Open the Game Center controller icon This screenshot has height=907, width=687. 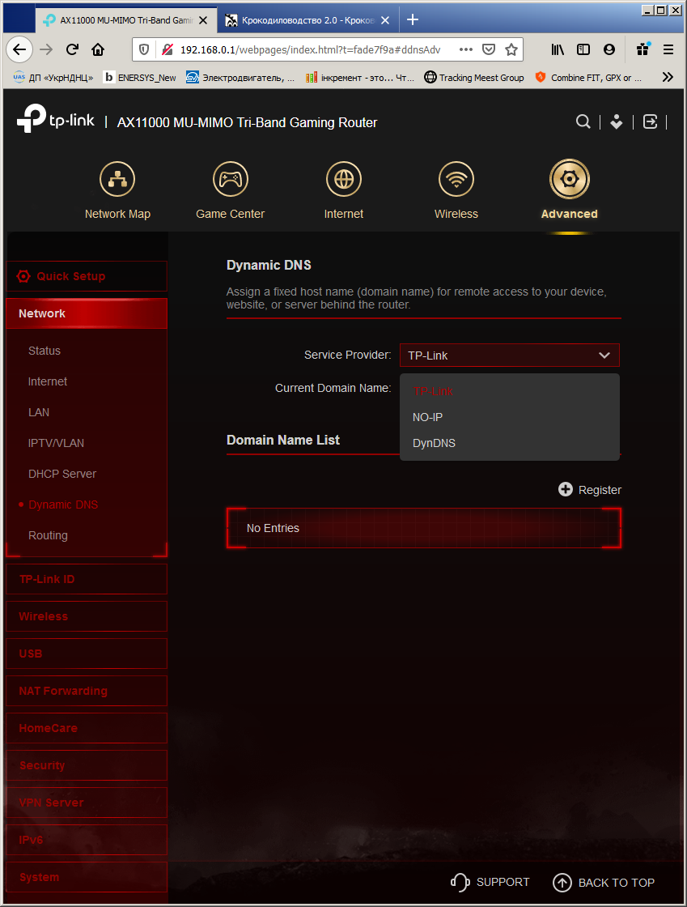231,179
